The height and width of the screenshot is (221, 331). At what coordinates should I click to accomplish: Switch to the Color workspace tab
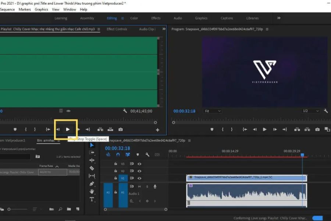(134, 18)
